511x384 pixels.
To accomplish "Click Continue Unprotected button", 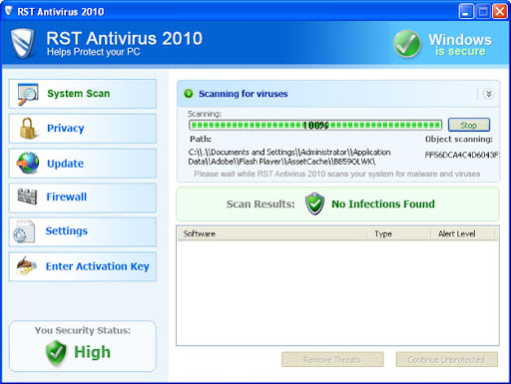I will pos(446,359).
